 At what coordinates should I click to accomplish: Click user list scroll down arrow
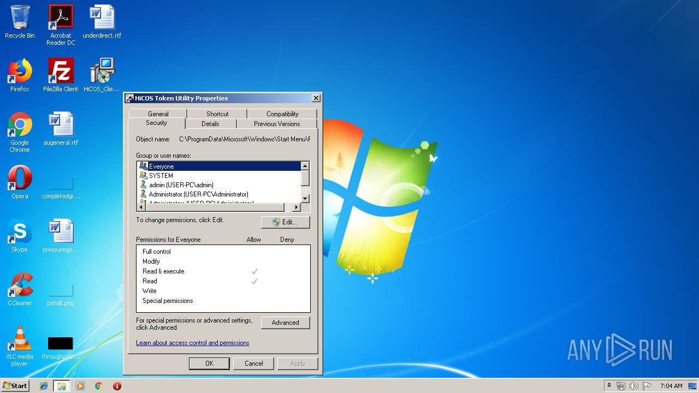pos(305,199)
